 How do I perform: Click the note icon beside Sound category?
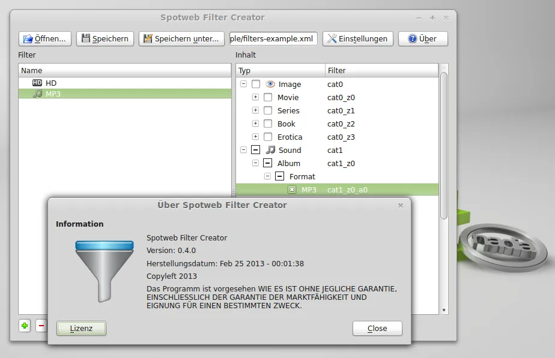coord(271,150)
